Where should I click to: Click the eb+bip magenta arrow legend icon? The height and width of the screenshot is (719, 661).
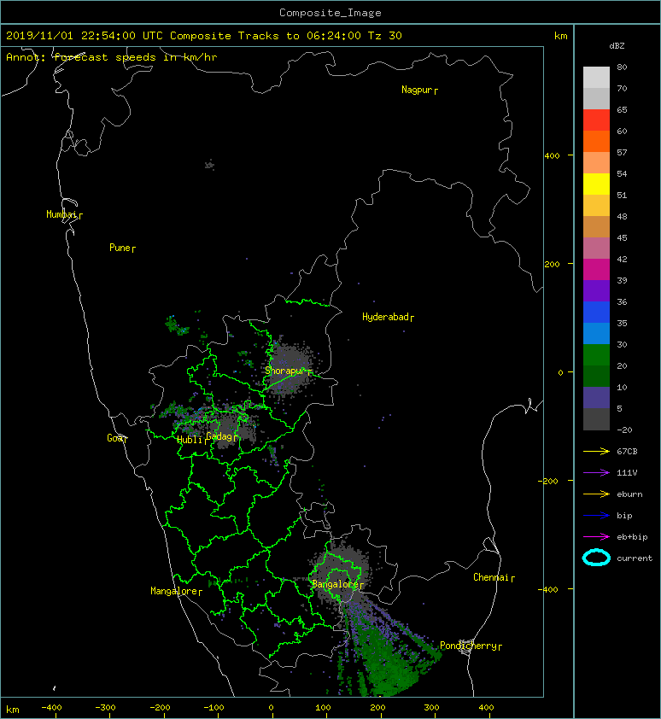pos(596,536)
